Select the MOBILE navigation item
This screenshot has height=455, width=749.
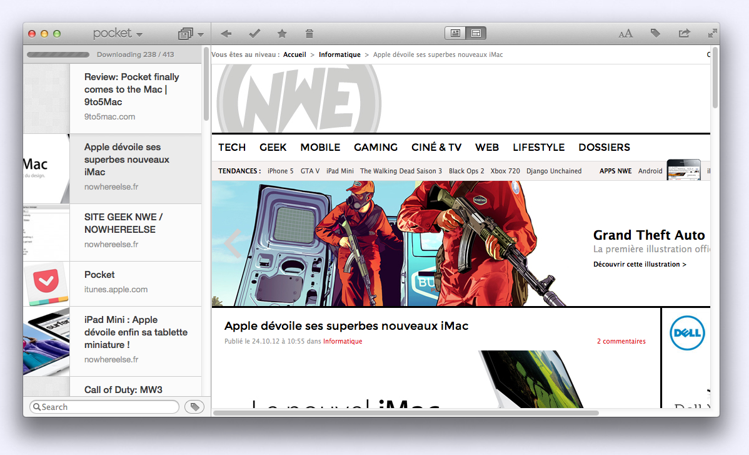pos(320,147)
